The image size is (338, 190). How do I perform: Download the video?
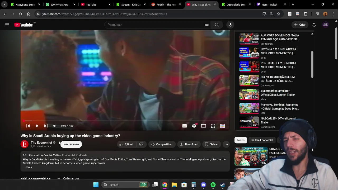189,144
